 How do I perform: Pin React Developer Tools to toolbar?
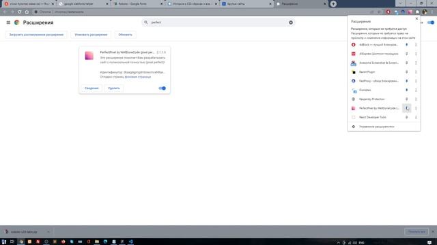click(407, 117)
